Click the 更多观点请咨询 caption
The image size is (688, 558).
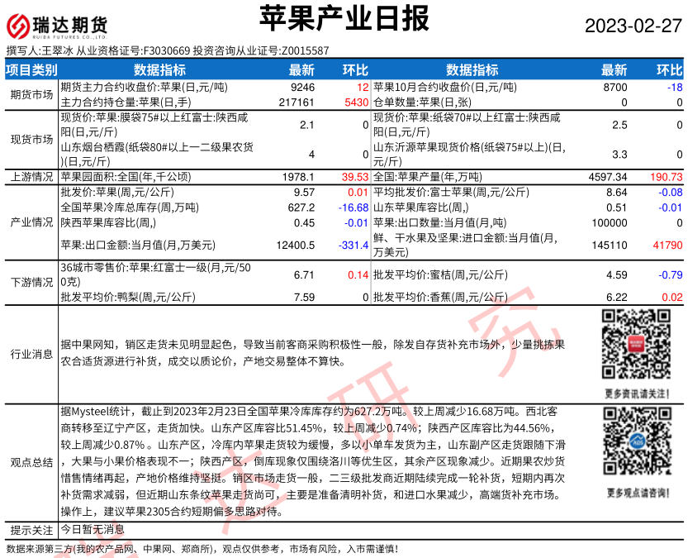click(636, 493)
